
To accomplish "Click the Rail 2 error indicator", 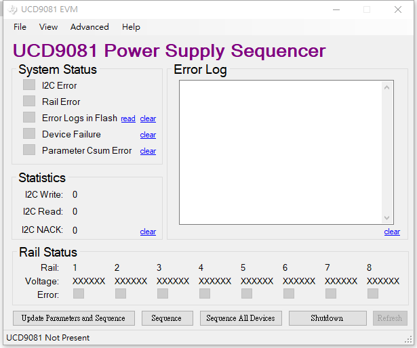I will pos(121,294).
